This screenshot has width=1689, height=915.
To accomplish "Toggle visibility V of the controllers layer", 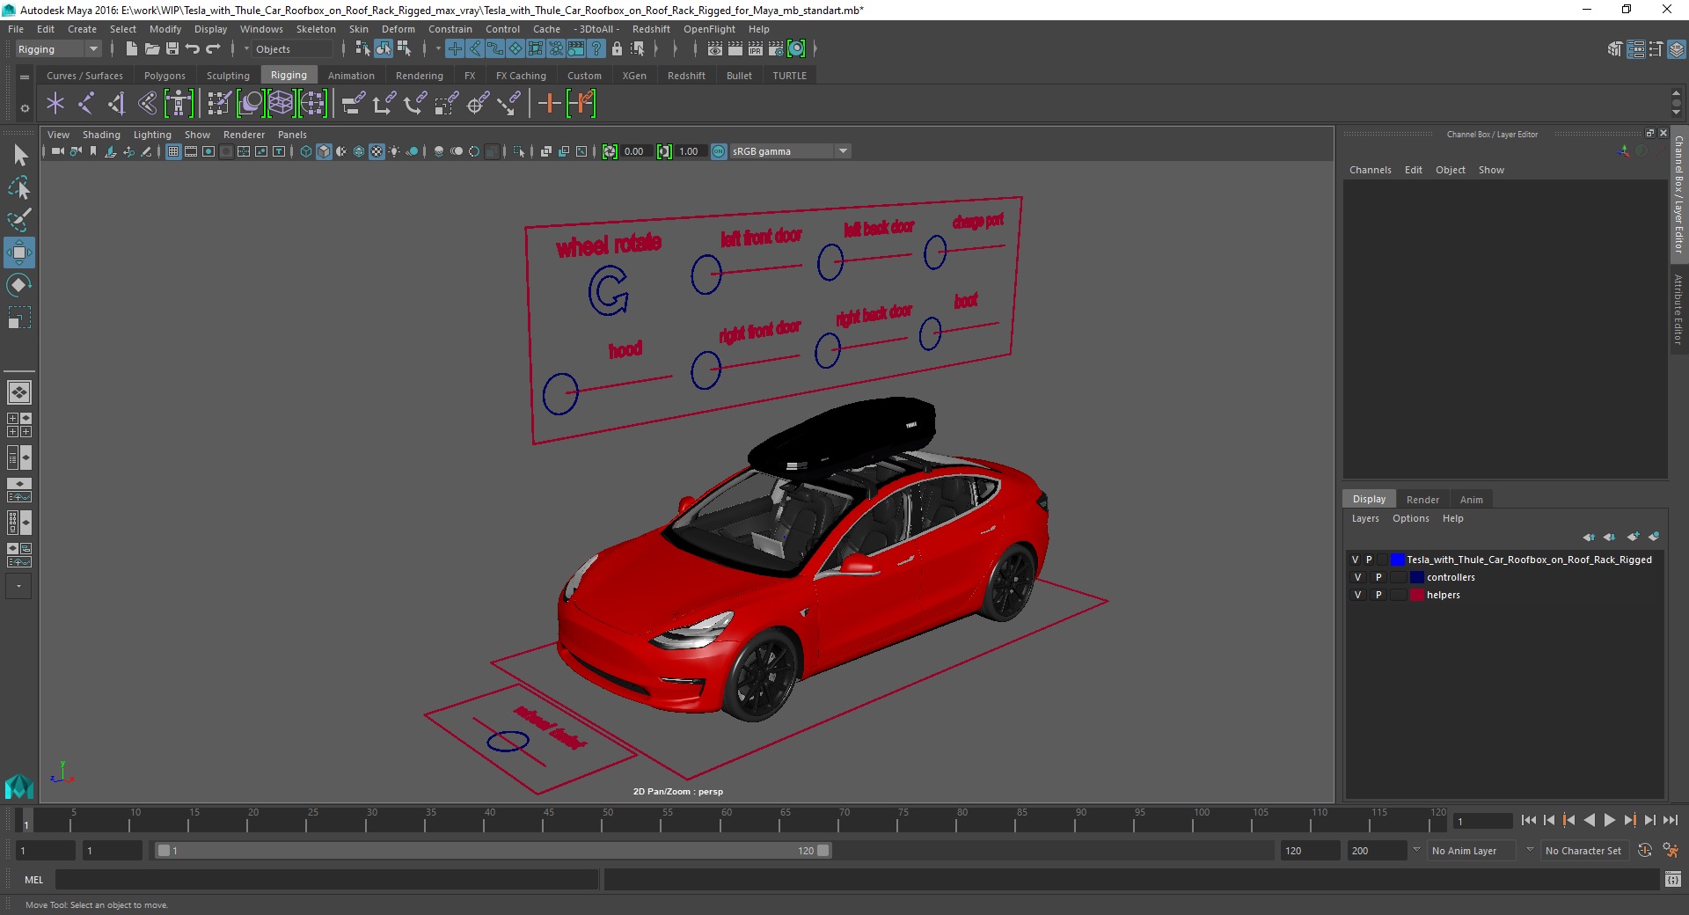I will click(x=1357, y=577).
